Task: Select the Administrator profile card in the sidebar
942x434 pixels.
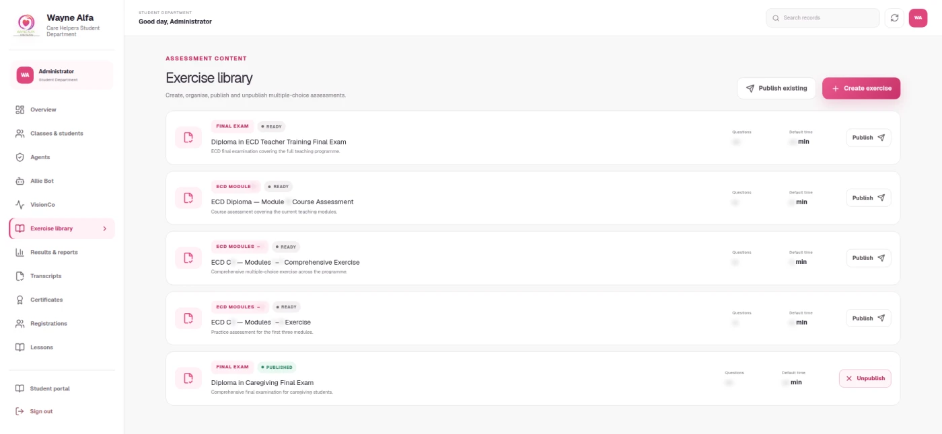Action: pyautogui.click(x=62, y=75)
